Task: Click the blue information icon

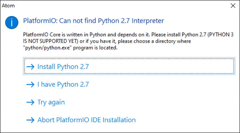Action: [x=12, y=22]
